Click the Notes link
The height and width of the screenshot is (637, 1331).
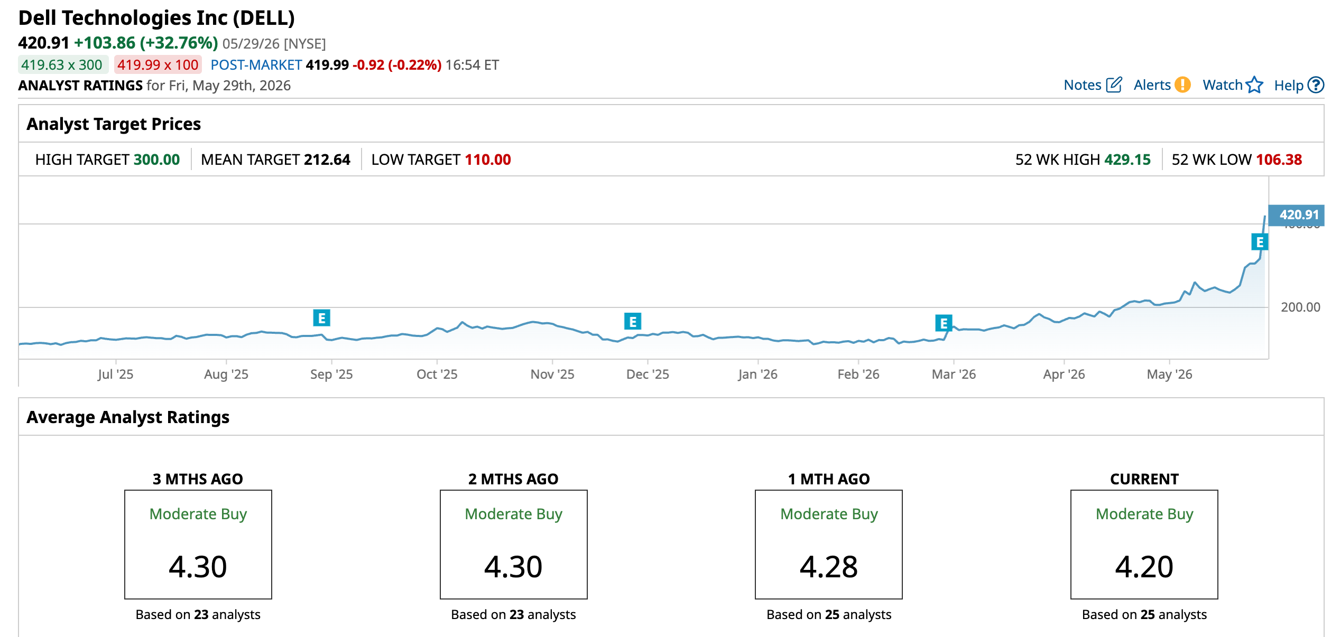tap(1082, 85)
